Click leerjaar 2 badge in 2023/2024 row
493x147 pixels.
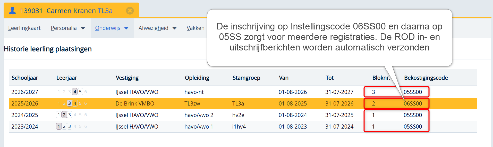click(64, 126)
